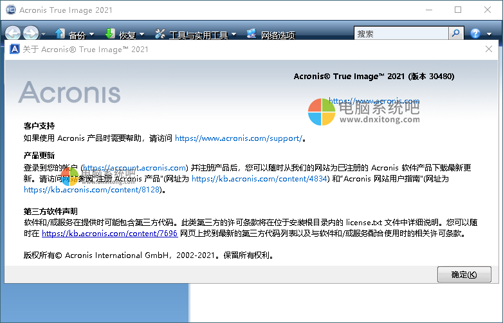
Task: Click the Forward navigation arrow icon
Action: pos(31,33)
